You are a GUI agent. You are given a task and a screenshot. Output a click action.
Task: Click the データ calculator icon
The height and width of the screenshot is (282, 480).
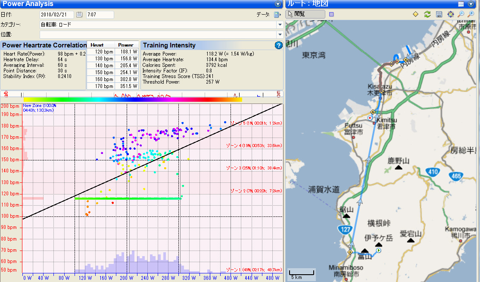tap(276, 15)
